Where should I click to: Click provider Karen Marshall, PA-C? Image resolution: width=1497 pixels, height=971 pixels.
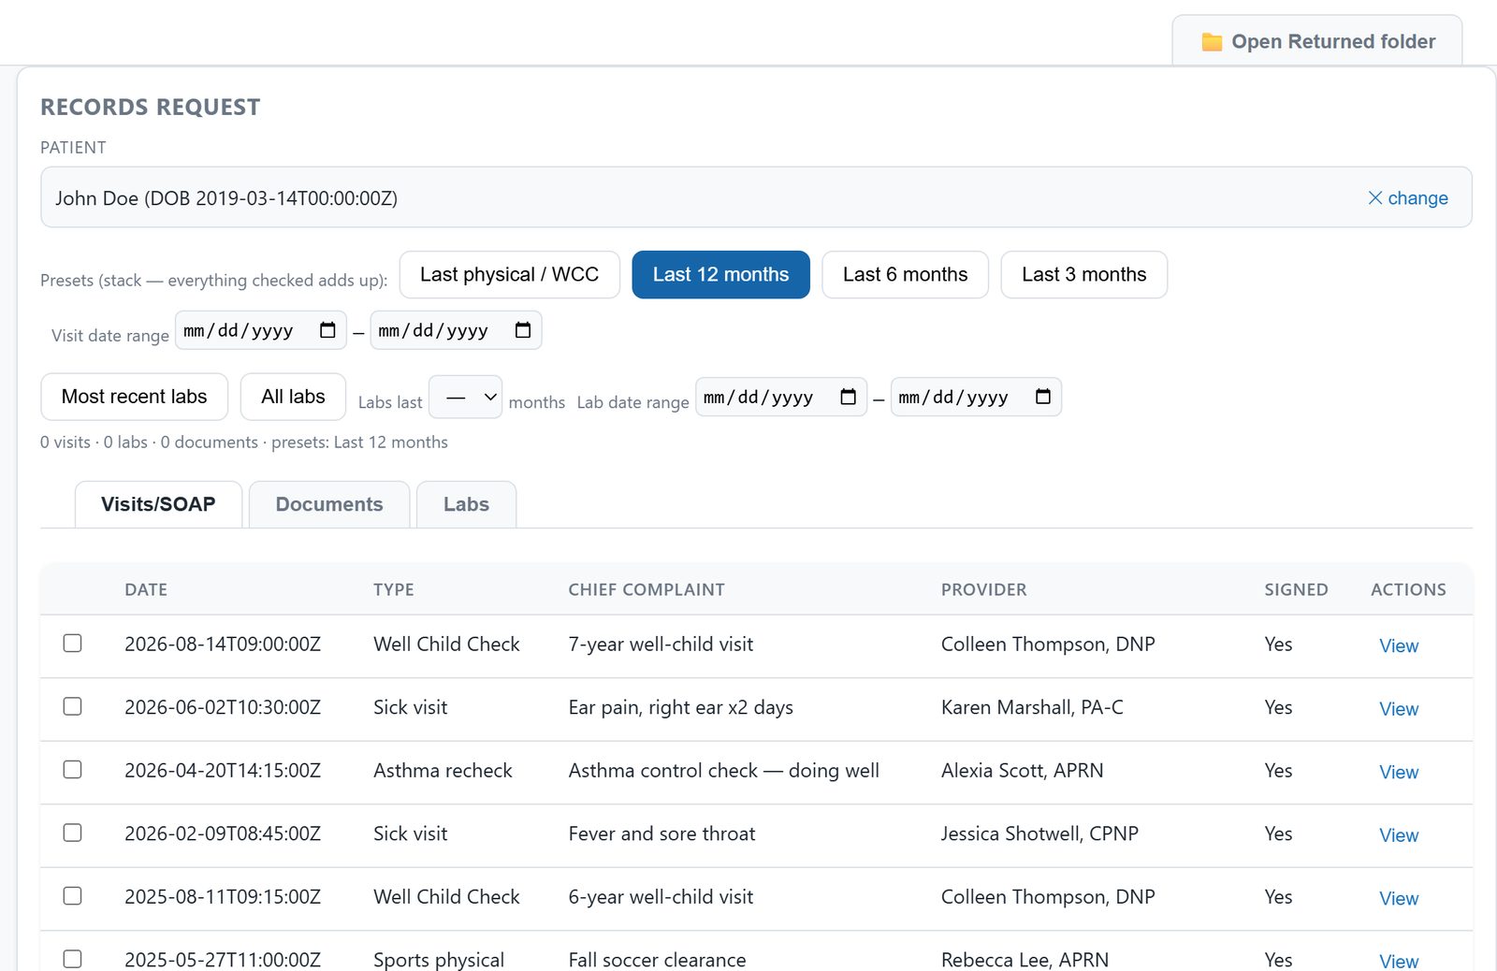pos(1032,707)
